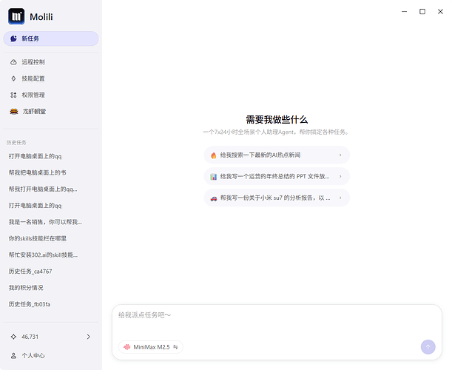Click the purple send arrow button
Image resolution: width=452 pixels, height=370 pixels.
[428, 346]
